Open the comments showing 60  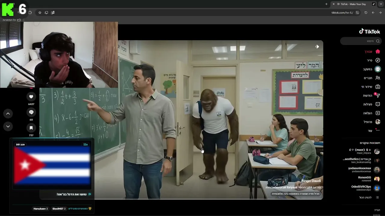[x=31, y=112]
